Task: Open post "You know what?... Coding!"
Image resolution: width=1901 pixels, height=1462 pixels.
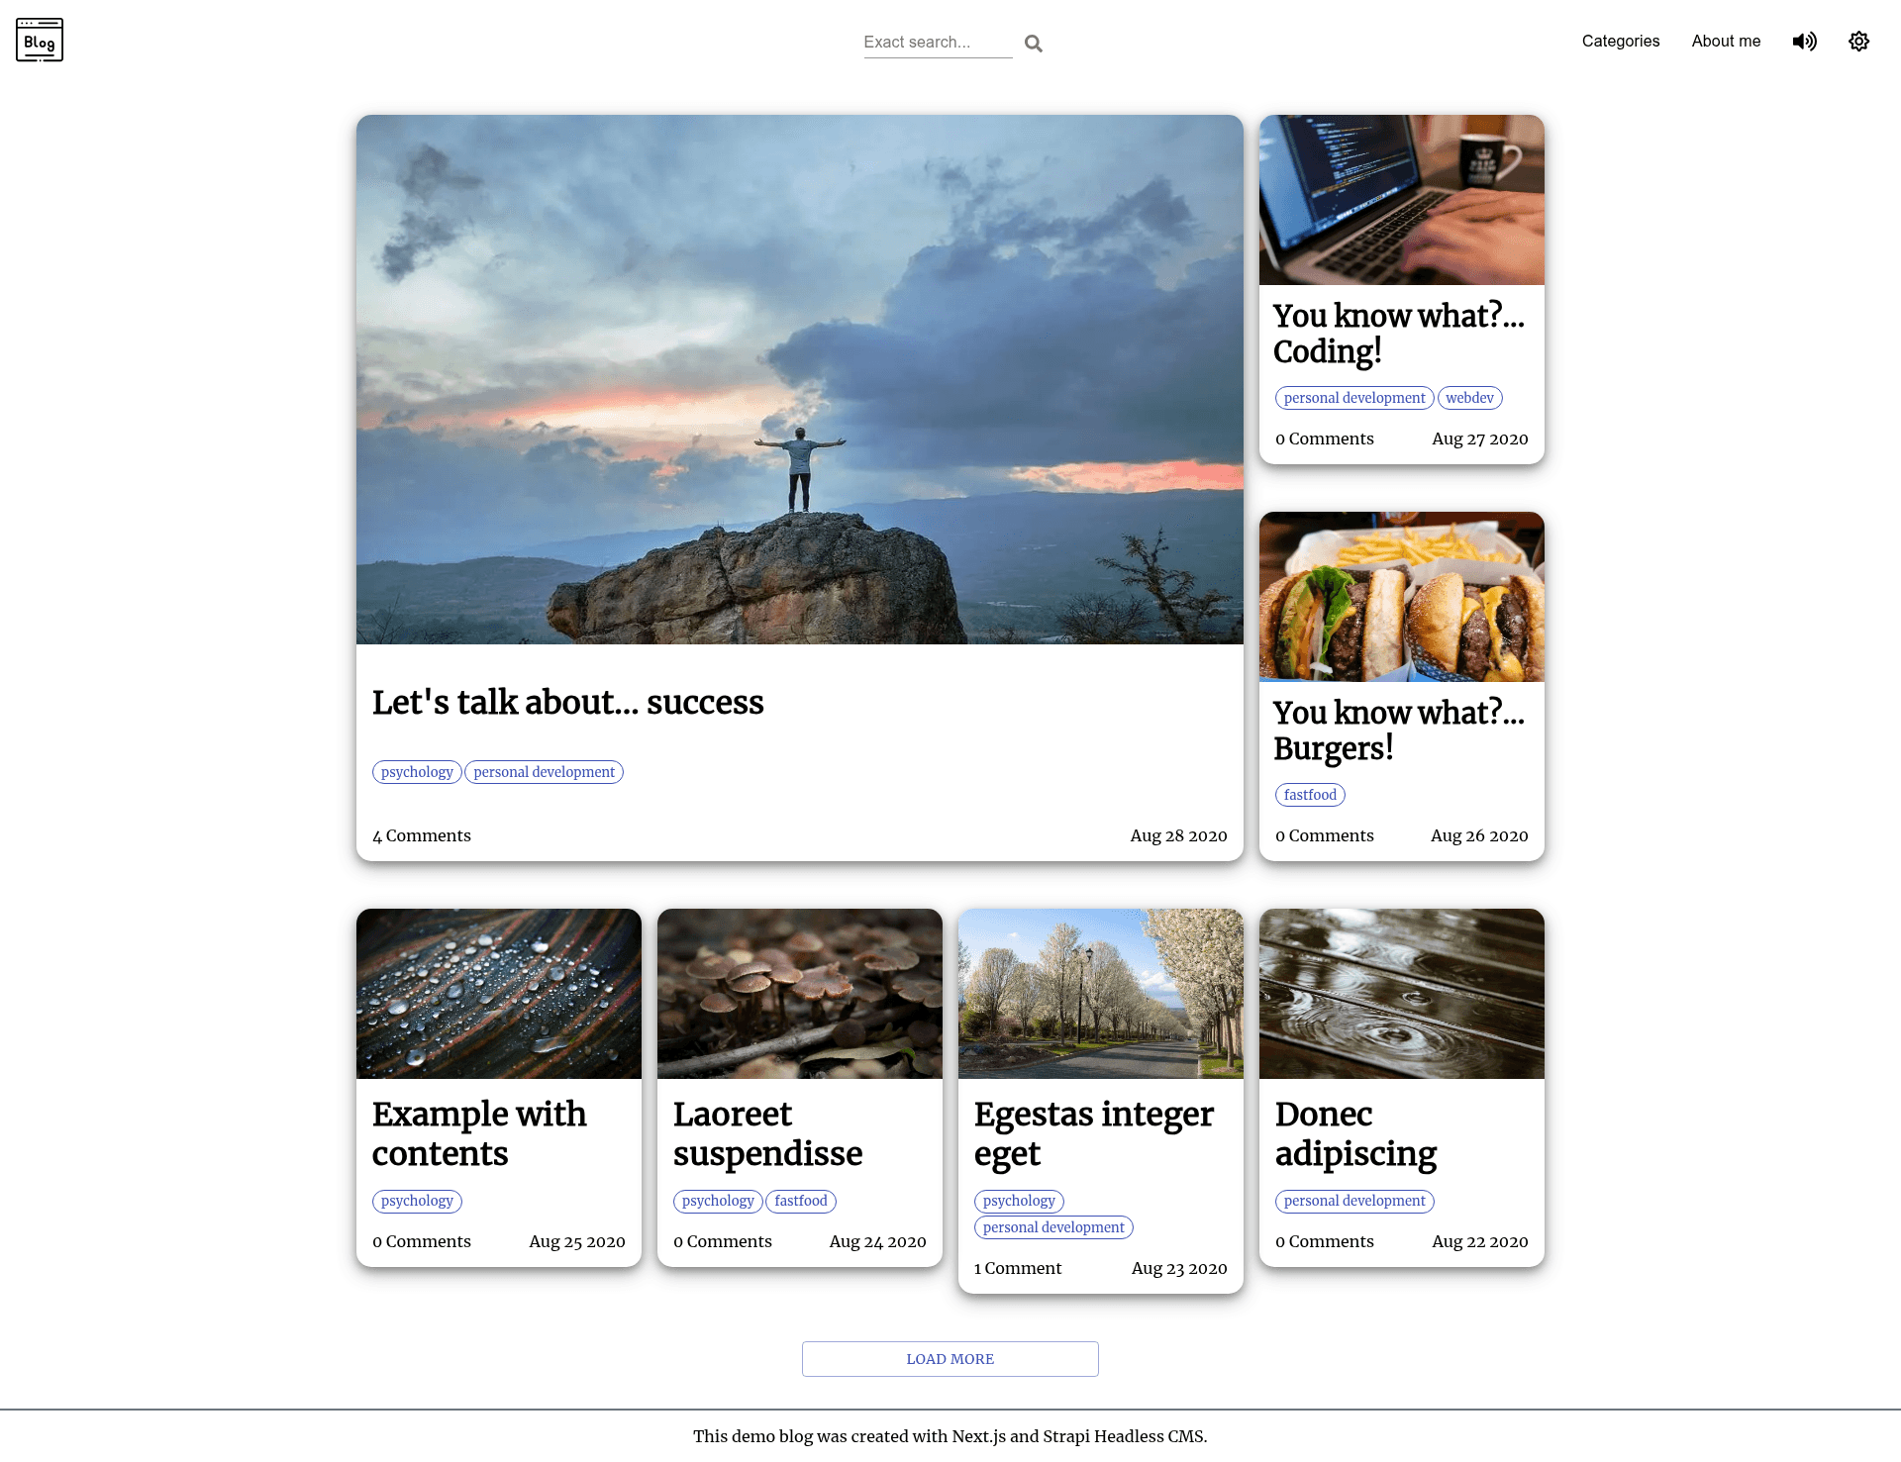Action: point(1399,334)
